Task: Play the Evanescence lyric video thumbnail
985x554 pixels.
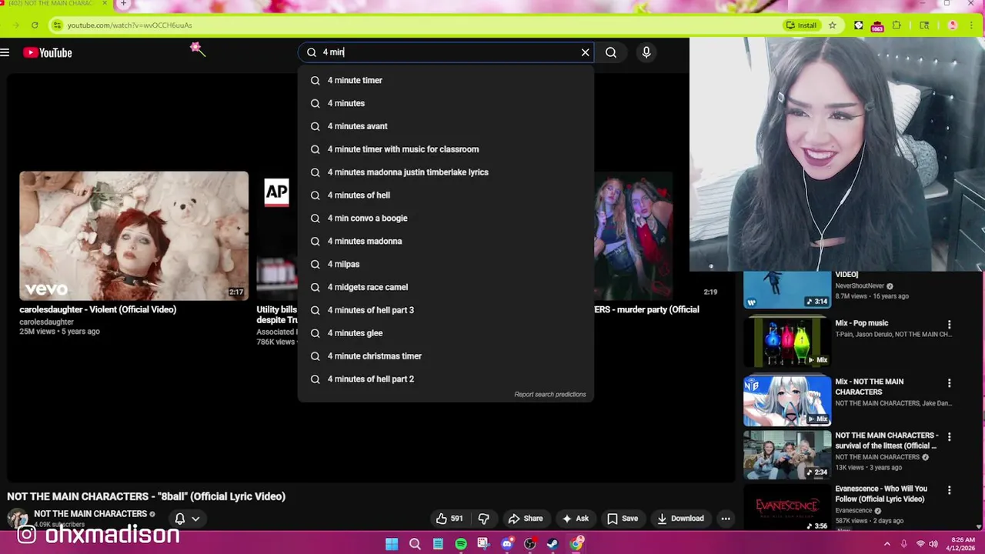Action: (787, 507)
